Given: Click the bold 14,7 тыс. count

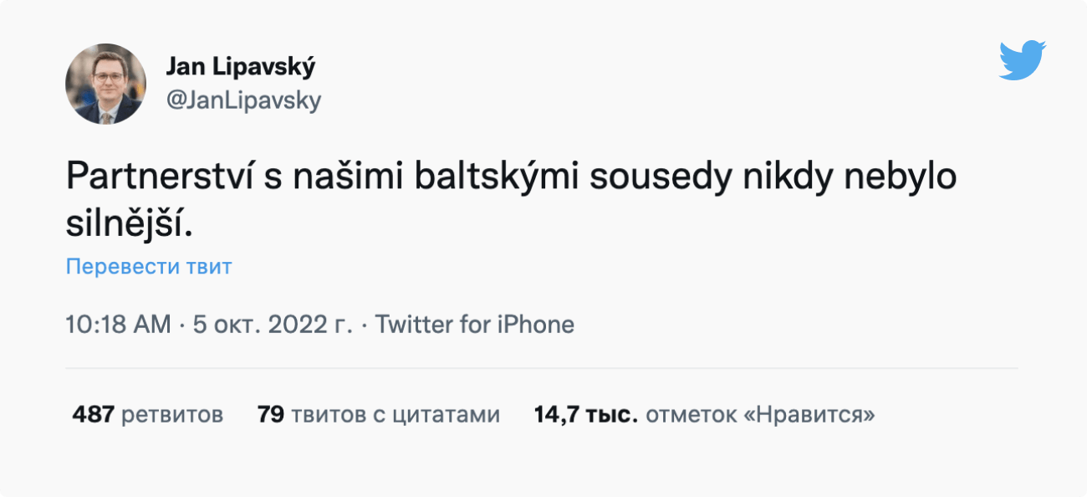Looking at the screenshot, I should 586,414.
